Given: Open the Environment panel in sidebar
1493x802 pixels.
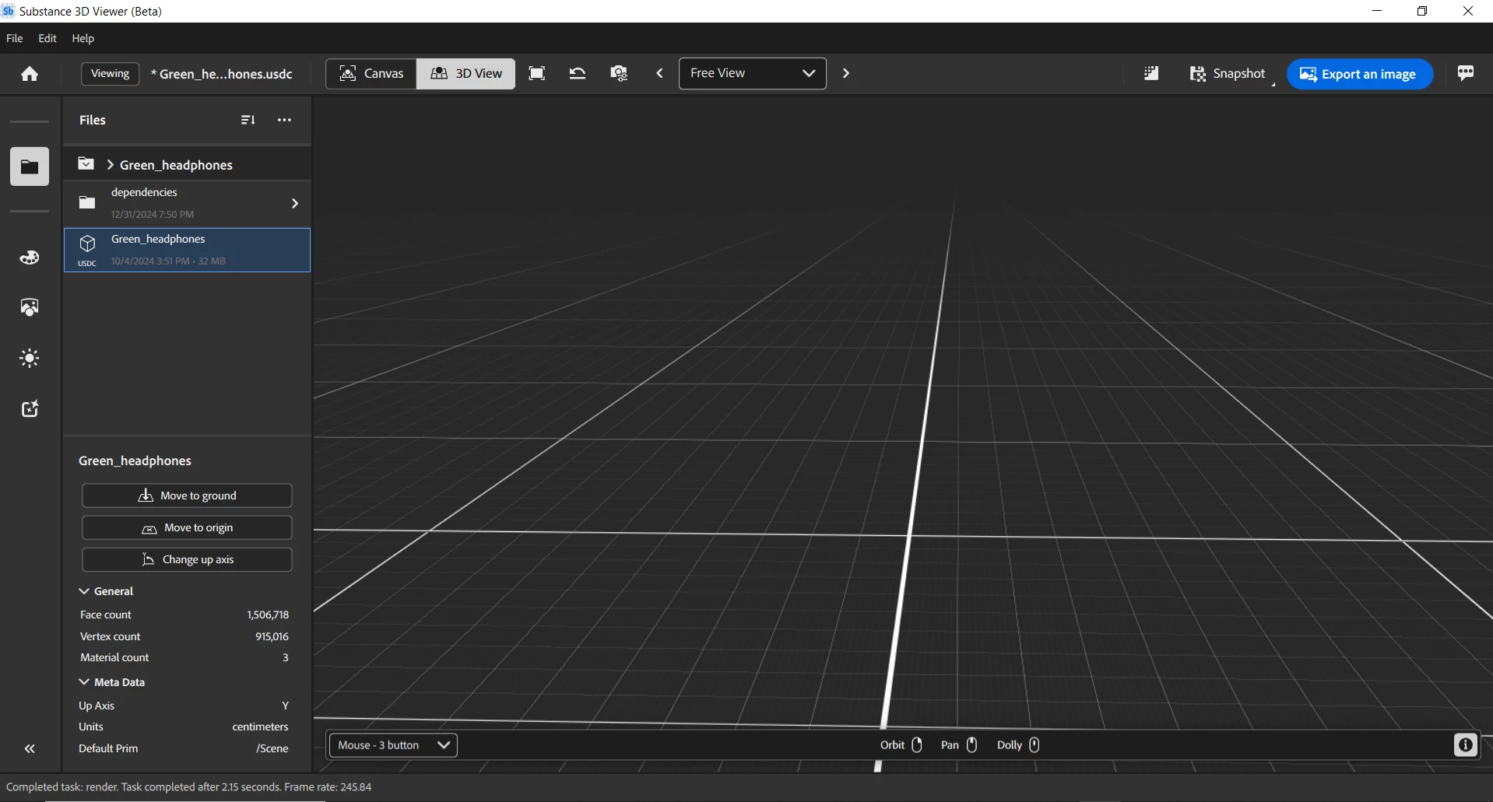Looking at the screenshot, I should click(30, 308).
